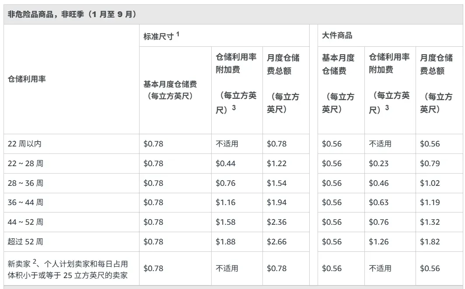465x289 pixels.
Task: Select the 36 ~ 44 周 row label
Action: click(x=25, y=202)
